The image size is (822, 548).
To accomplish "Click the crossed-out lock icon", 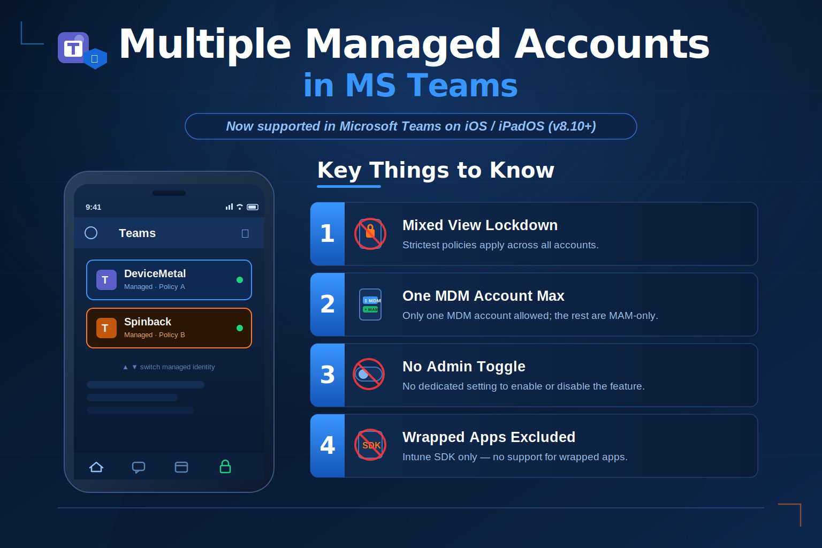I will pos(370,234).
